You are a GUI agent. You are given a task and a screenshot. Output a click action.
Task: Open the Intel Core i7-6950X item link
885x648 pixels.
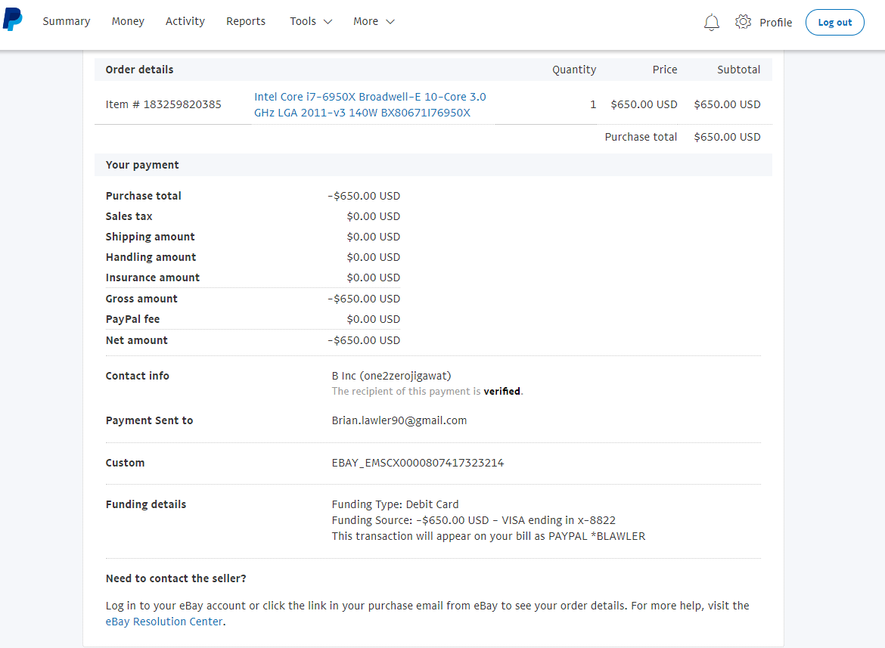pyautogui.click(x=370, y=104)
